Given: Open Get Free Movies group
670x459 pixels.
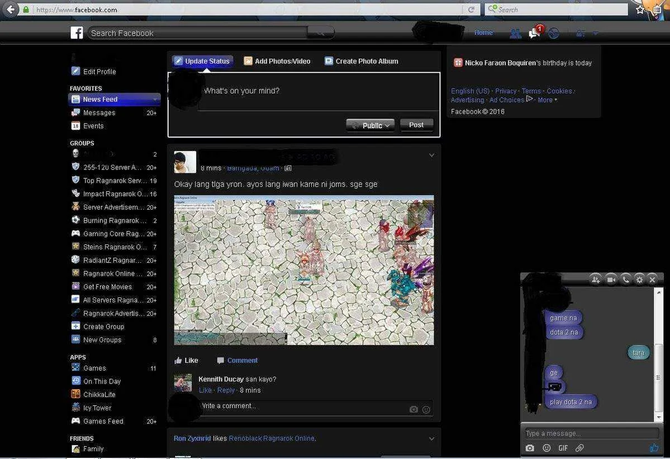Looking at the screenshot, I should click(114, 287).
